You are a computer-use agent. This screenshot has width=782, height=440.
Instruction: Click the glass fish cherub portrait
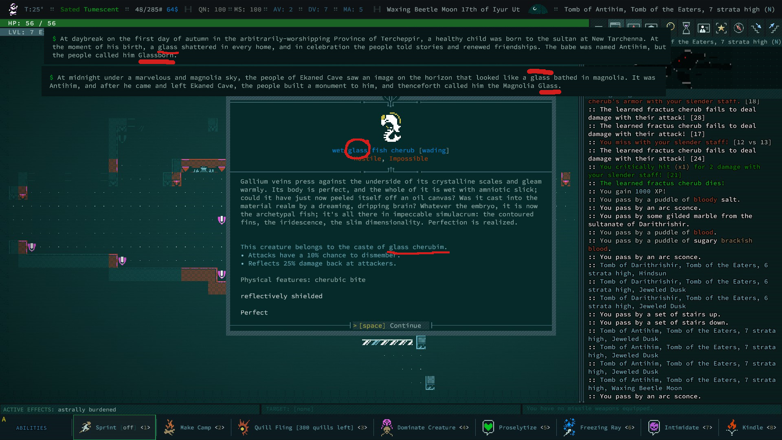tap(391, 127)
